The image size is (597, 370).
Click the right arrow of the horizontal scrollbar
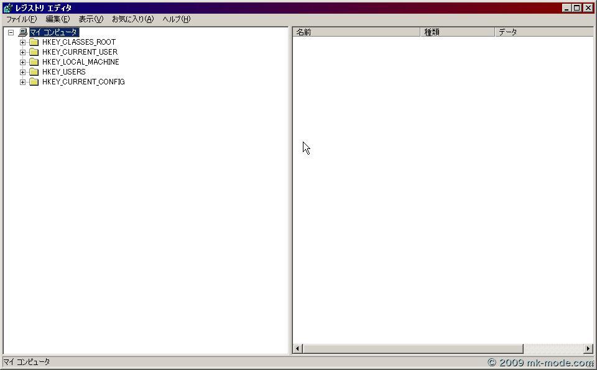pyautogui.click(x=590, y=348)
